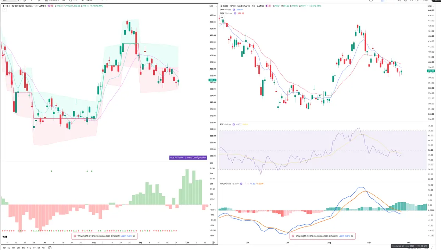
Task: Dismiss the left chart US stock data notice
Action: click(x=134, y=236)
